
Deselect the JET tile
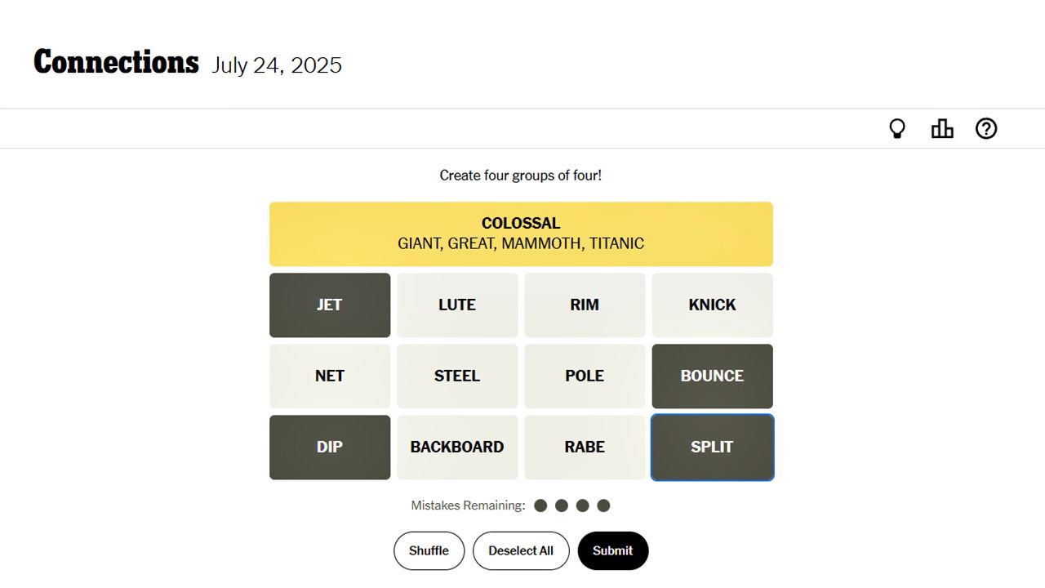(330, 305)
